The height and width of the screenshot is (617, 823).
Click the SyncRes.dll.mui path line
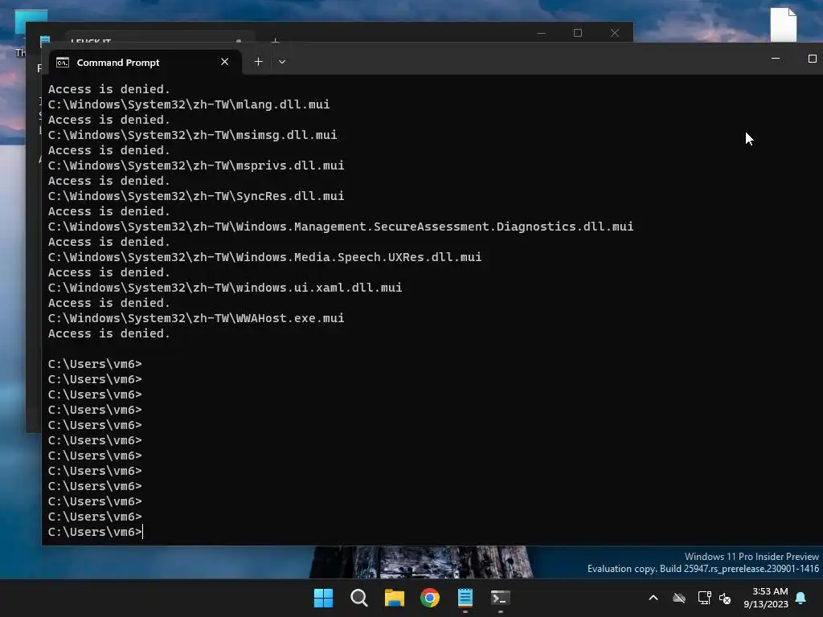pos(196,196)
